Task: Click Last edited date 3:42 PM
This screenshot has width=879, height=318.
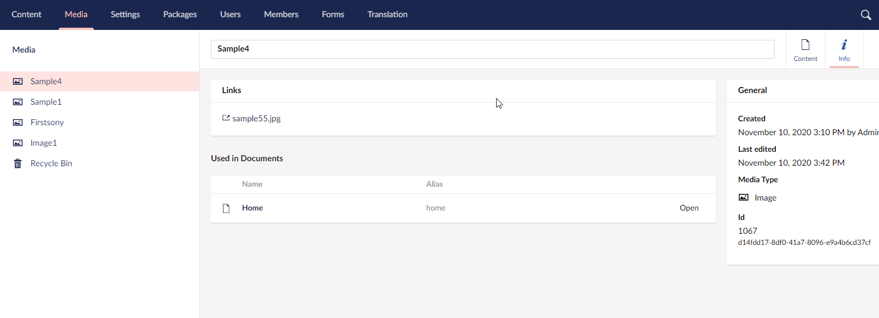Action: [791, 163]
